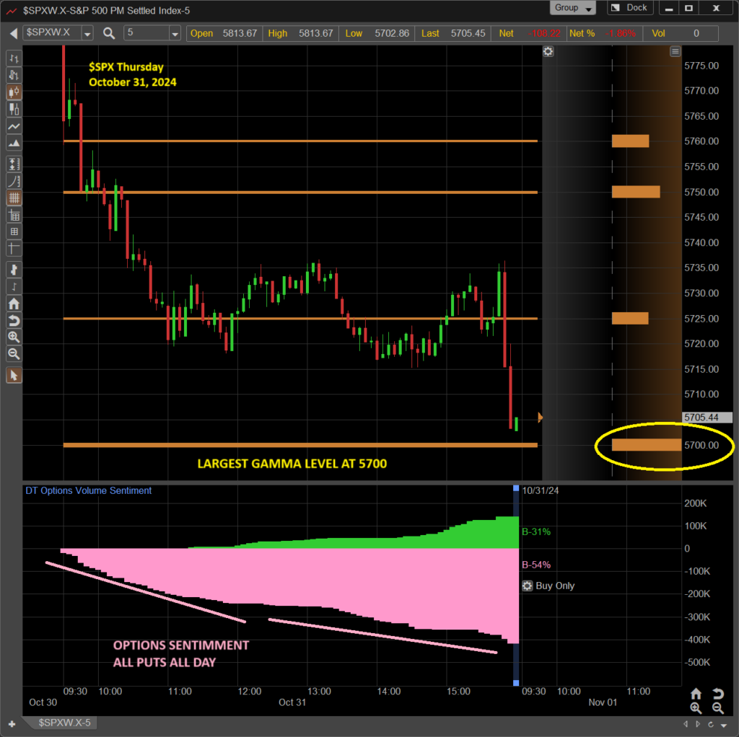The width and height of the screenshot is (739, 737).
Task: Zoom in using left toolbar magnifier
Action: pos(14,337)
